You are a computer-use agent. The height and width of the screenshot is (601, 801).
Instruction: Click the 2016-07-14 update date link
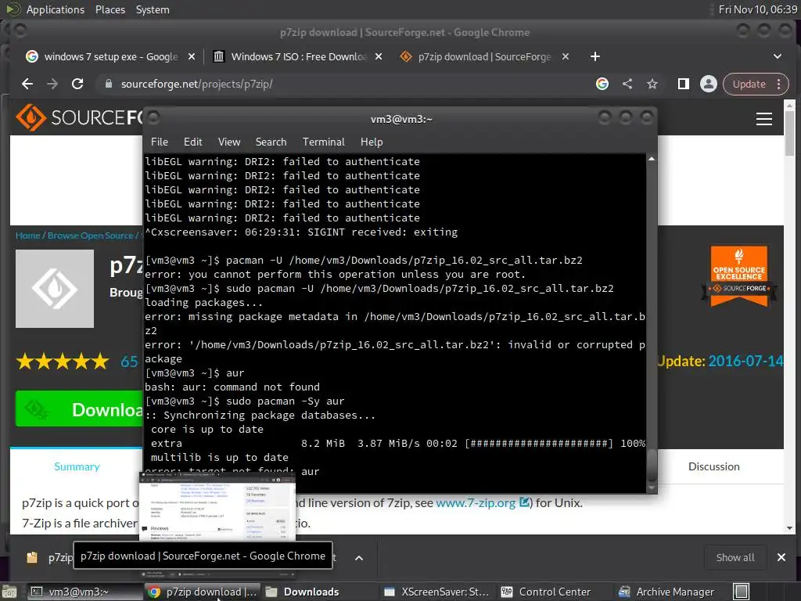coord(745,362)
